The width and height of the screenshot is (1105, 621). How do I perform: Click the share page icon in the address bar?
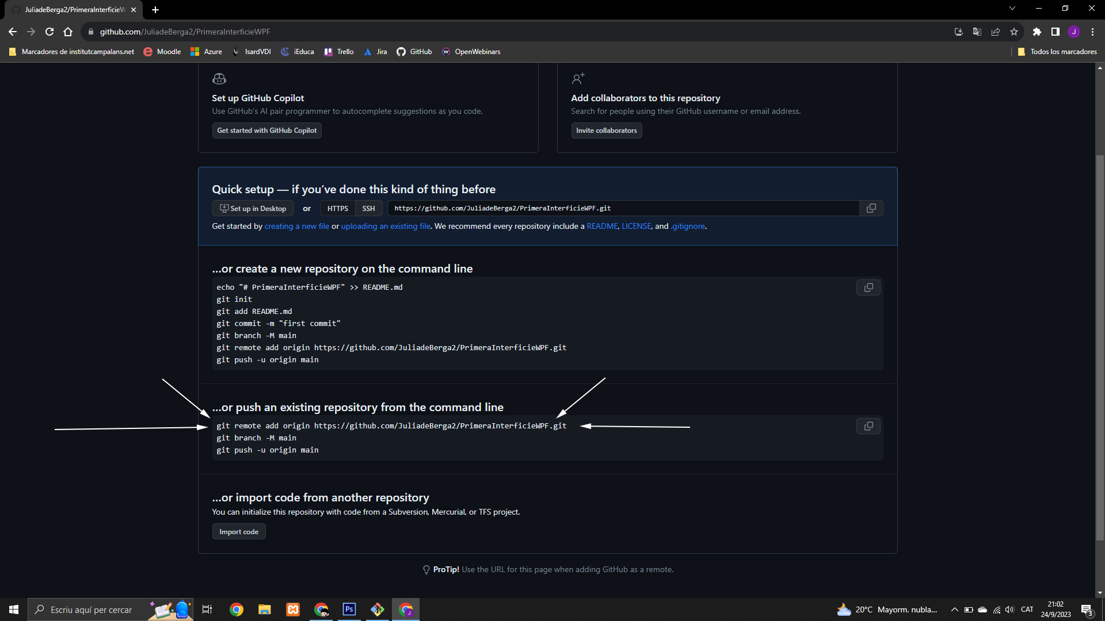click(996, 32)
